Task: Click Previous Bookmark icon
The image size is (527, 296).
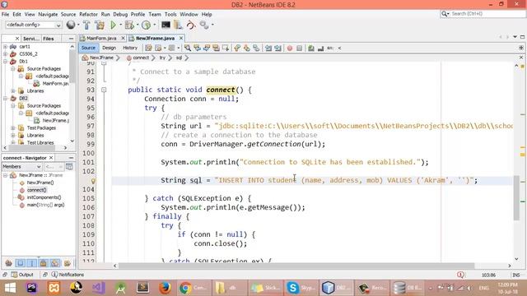Action: [237, 48]
